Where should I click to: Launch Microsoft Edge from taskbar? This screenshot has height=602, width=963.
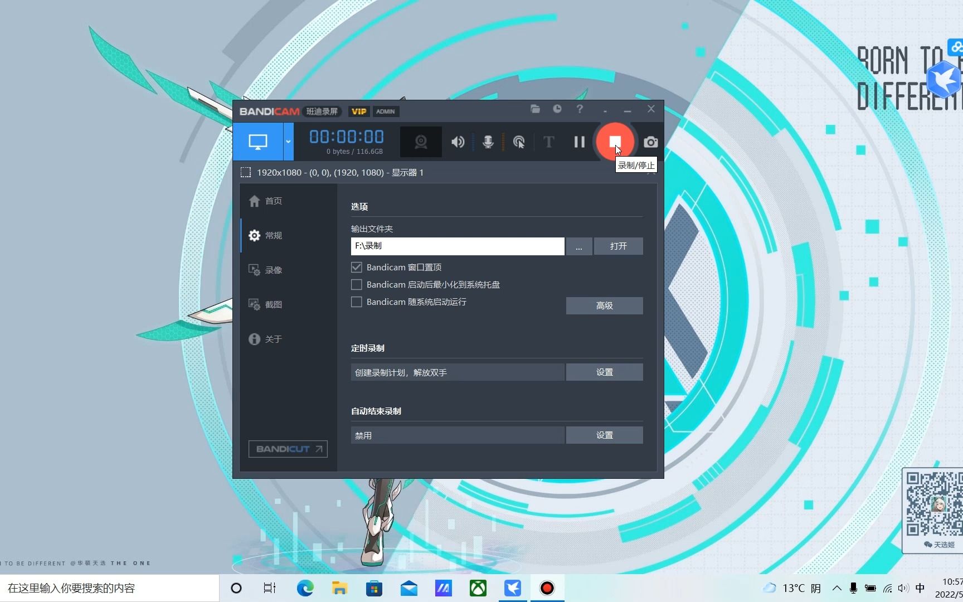click(305, 588)
